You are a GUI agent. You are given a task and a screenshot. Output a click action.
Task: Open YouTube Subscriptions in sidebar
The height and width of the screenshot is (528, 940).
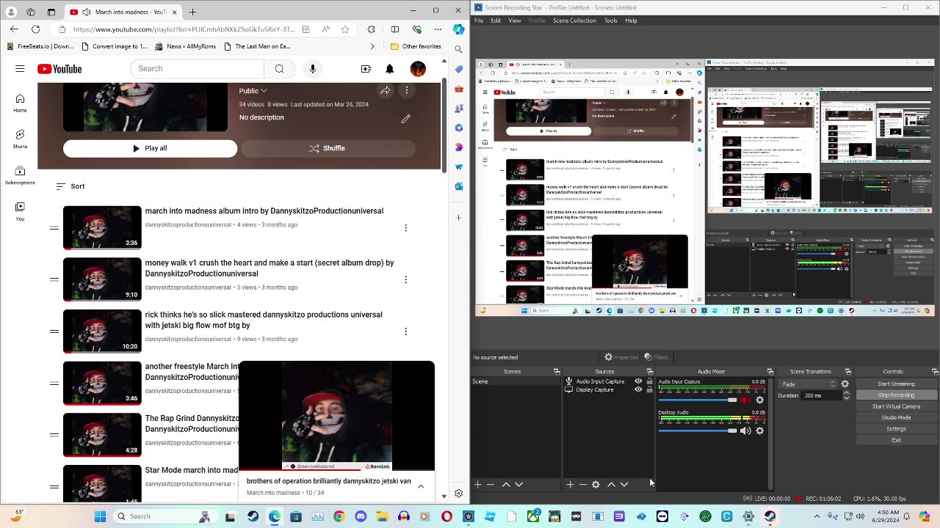point(20,175)
